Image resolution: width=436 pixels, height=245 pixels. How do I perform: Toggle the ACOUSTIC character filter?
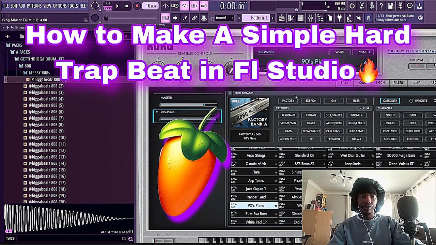click(390, 139)
